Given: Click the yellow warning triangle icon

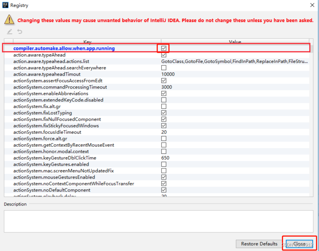Looking at the screenshot, I should click(8, 20).
